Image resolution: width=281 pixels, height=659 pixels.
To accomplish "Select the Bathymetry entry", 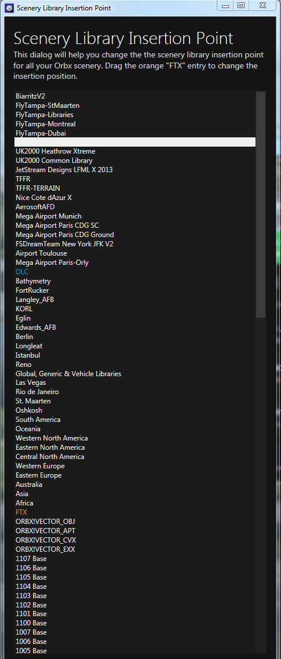I will pos(33,281).
